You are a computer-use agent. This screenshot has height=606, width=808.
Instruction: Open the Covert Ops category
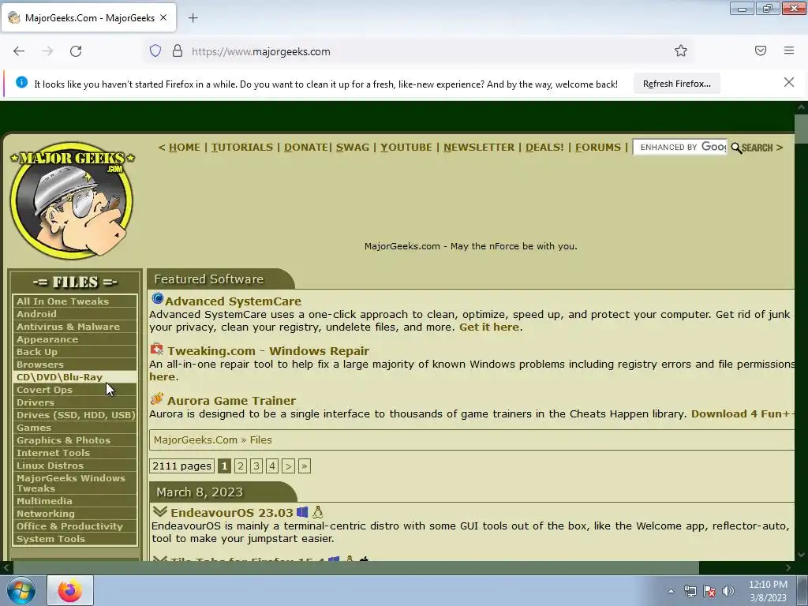(75, 390)
